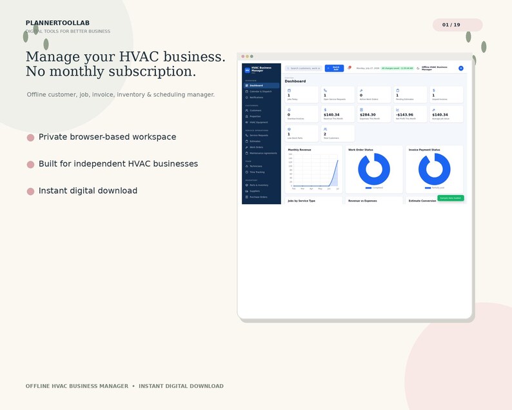
Task: Click the Suppliers truck icon in sidebar
Action: 246,191
